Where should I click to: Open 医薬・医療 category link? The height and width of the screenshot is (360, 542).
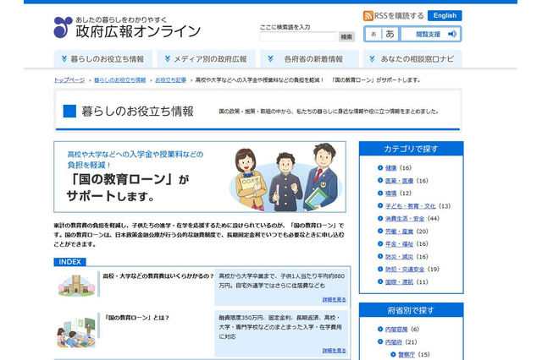coord(399,181)
